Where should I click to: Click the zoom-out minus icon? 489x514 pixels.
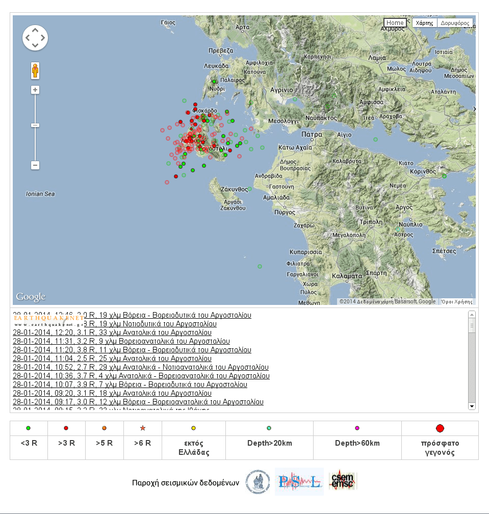click(35, 165)
